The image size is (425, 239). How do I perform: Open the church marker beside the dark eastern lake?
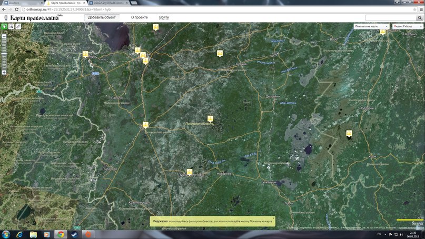coord(349,133)
